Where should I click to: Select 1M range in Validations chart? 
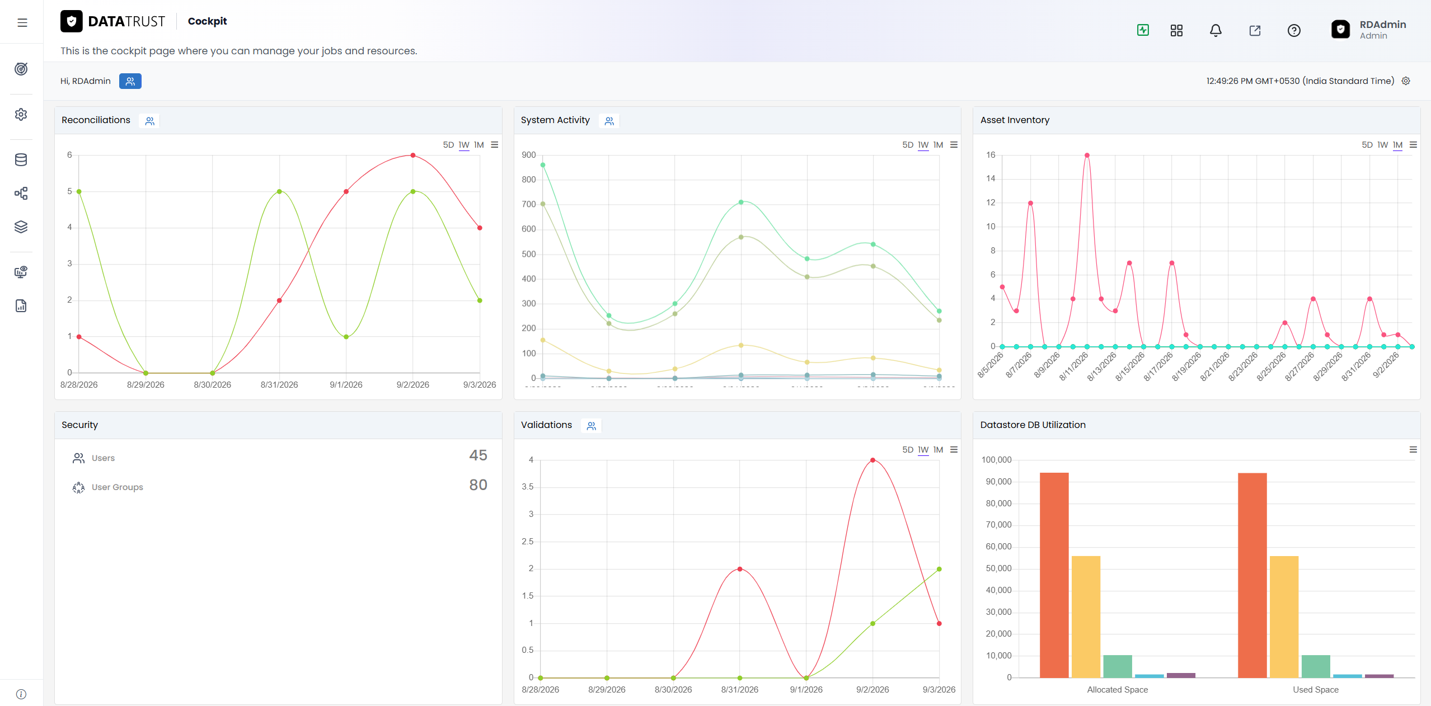coord(939,450)
